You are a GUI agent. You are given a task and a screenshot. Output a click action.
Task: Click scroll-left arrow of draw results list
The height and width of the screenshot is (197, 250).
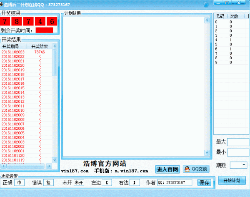[3, 166]
